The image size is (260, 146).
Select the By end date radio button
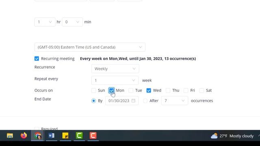point(94,101)
